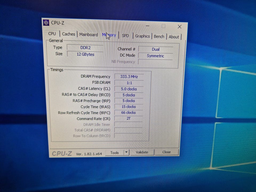Click the 5.0 clocks CAS latency value
The width and height of the screenshot is (256, 192).
click(x=129, y=89)
